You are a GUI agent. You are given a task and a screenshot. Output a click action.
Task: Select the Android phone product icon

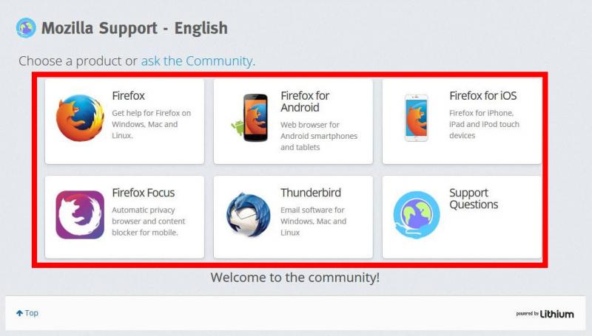click(x=251, y=117)
